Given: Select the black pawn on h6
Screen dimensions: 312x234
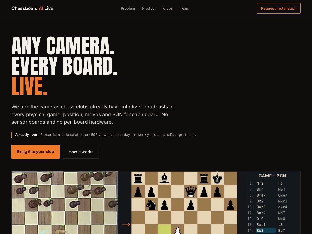Looking at the screenshot, I should pos(231,205).
